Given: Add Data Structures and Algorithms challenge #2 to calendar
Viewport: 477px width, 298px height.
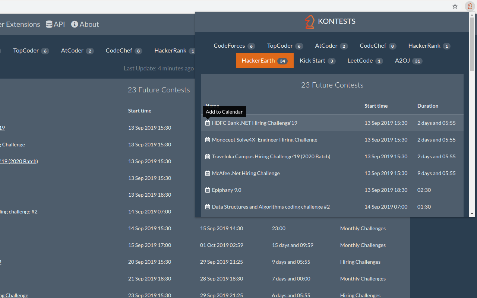Looking at the screenshot, I should (208, 207).
